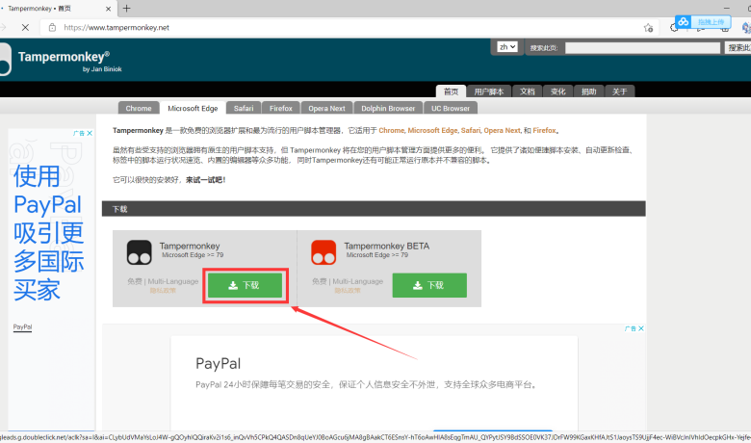Image resolution: width=751 pixels, height=443 pixels.
Task: View site info lock icon
Action: tap(52, 27)
